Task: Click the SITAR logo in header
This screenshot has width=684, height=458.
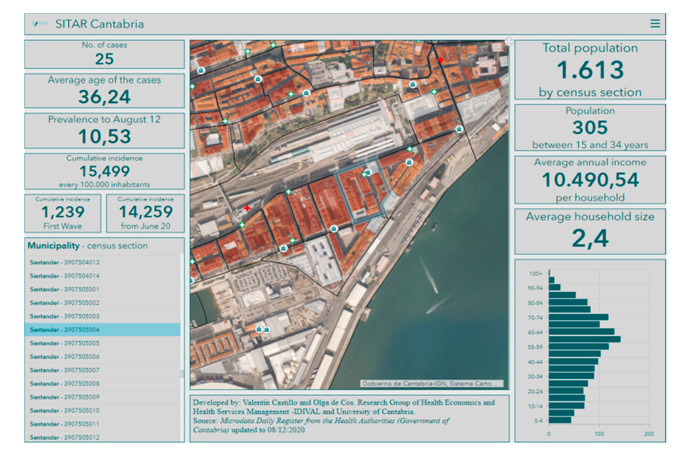Action: click(40, 24)
